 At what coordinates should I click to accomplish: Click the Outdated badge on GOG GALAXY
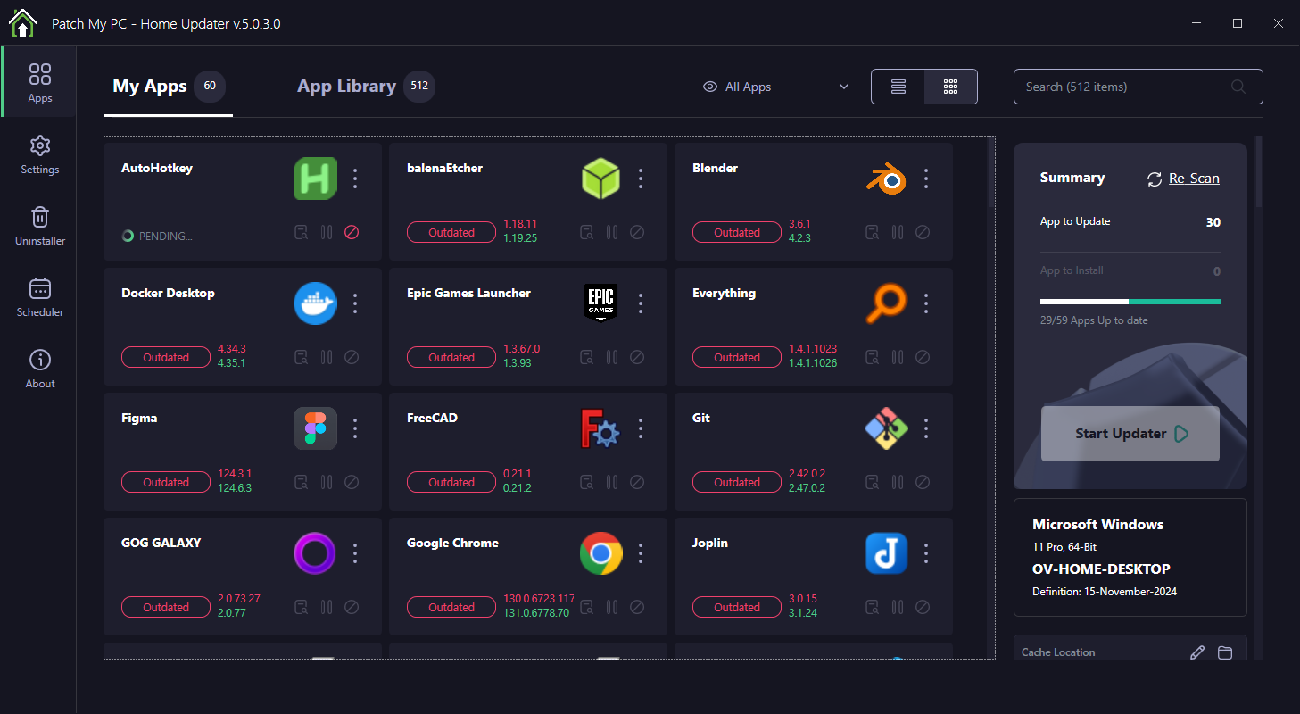tap(166, 607)
